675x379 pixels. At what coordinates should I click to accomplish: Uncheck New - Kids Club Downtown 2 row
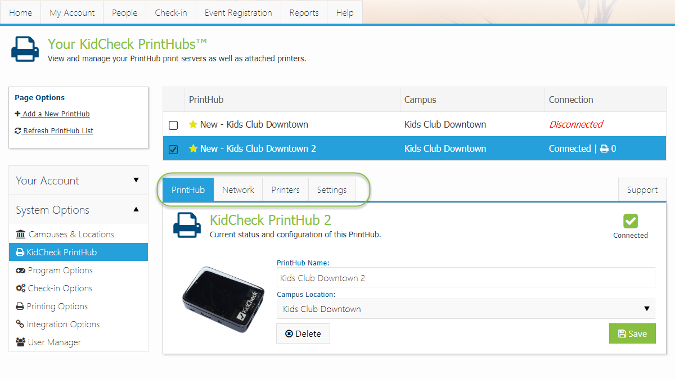click(173, 148)
